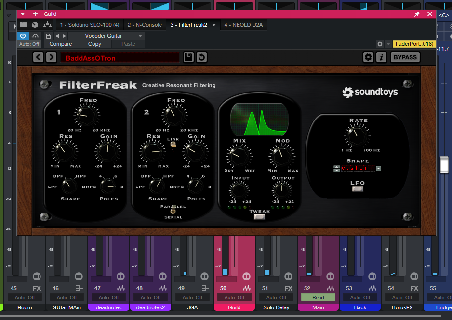The image size is (452, 320).
Task: Click the Soundtoys logo icon button
Action: tap(368, 57)
